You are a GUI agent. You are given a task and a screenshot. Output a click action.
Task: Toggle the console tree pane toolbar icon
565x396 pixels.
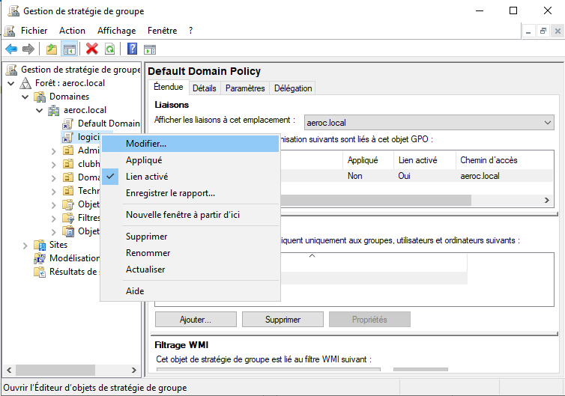(x=69, y=49)
